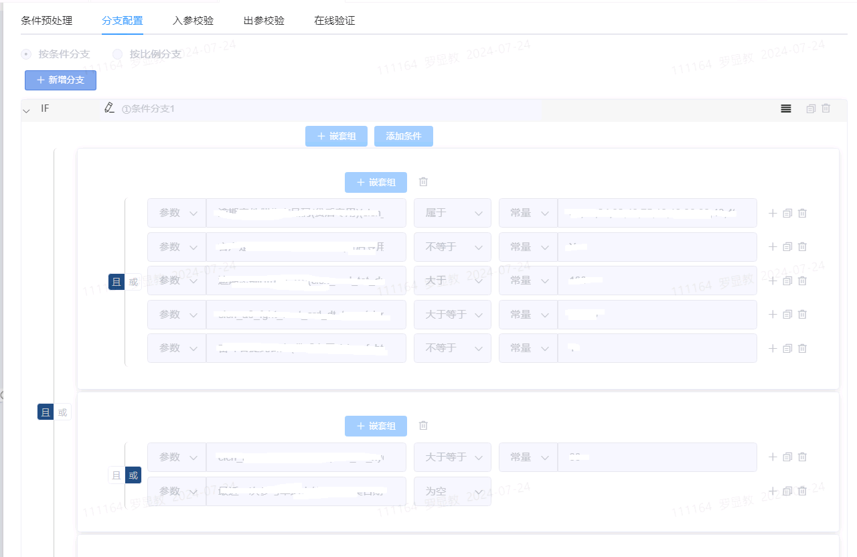
Task: Add a condition after the 属于 row
Action: (773, 213)
